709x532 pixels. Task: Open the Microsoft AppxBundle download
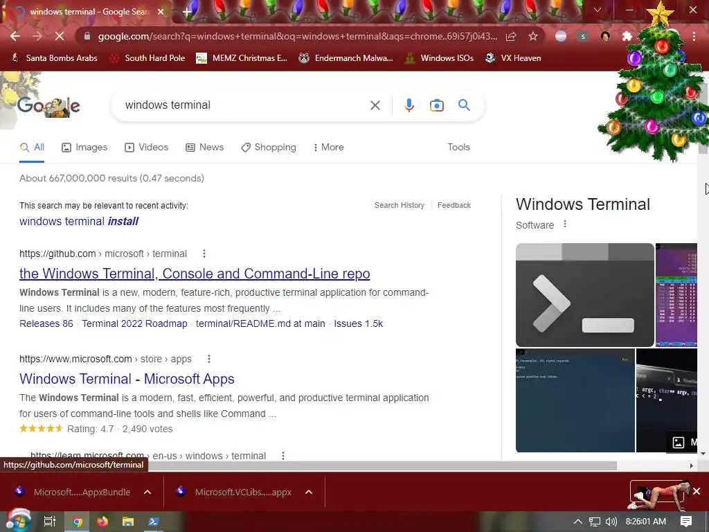(x=73, y=493)
